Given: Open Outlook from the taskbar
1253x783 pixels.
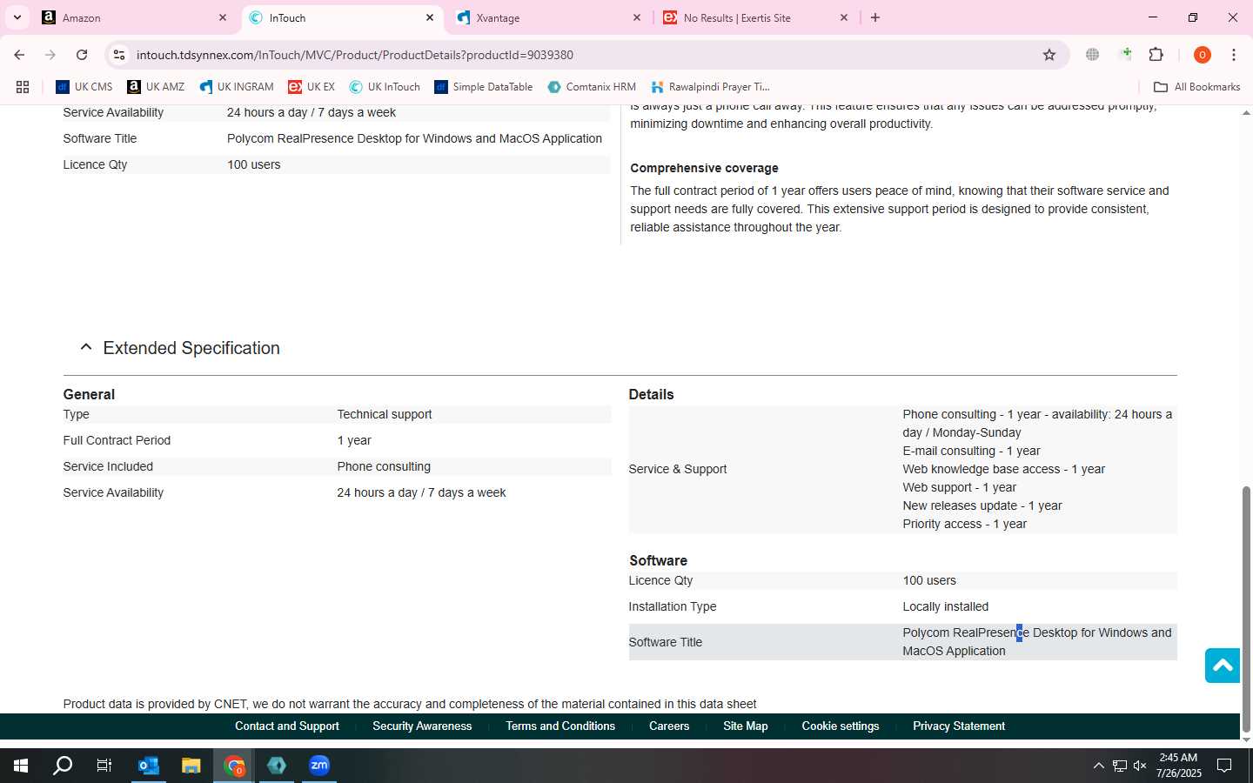Looking at the screenshot, I should (149, 766).
